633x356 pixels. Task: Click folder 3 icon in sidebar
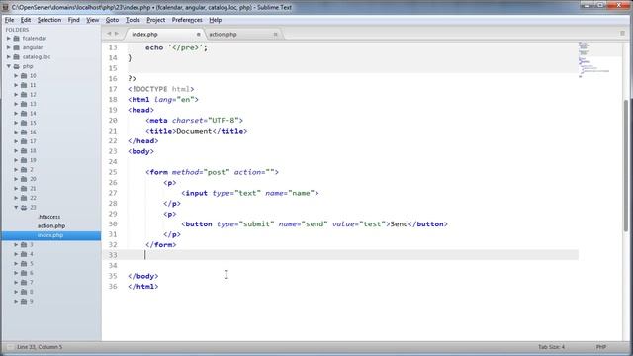[x=24, y=244]
